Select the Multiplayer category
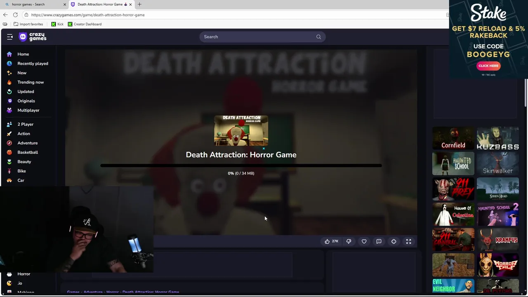Viewport: 528px width, 297px height. pyautogui.click(x=28, y=110)
